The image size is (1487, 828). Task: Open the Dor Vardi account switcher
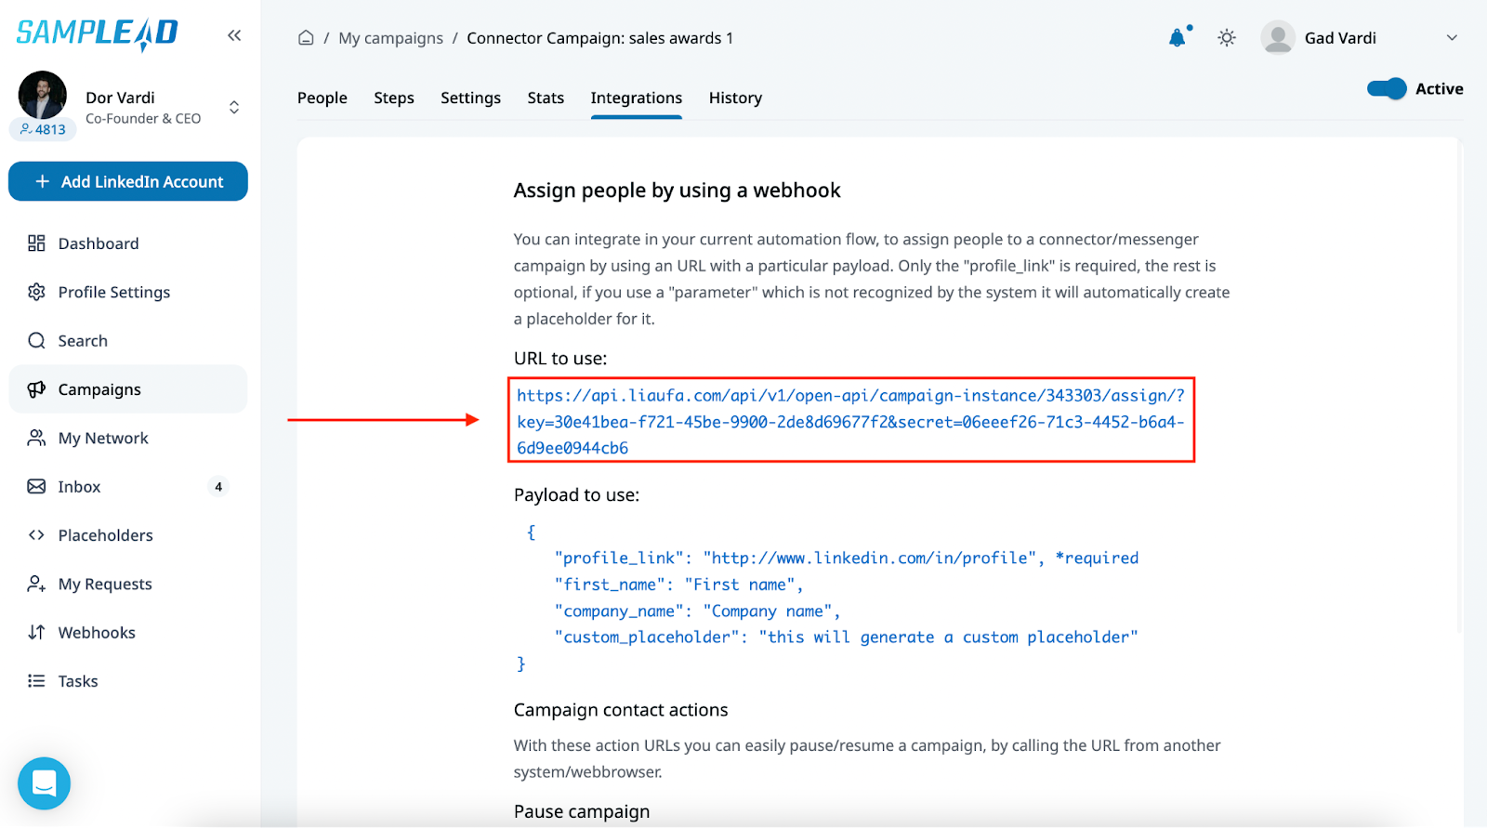(x=234, y=107)
